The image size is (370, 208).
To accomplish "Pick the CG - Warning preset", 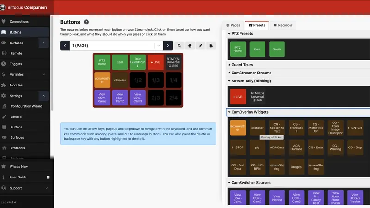I will coord(336,147).
